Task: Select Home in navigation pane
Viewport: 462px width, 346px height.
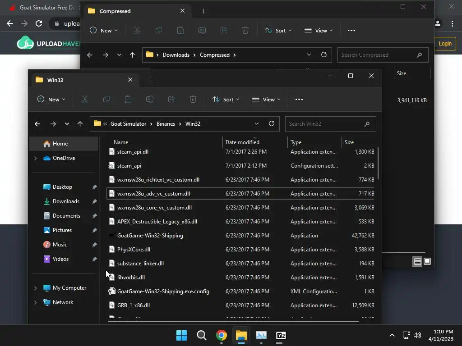Action: 64,144
